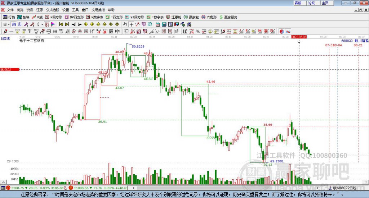Toggle the crosshair cursor tool
Image resolution: width=369 pixels, height=198 pixels.
131,24
